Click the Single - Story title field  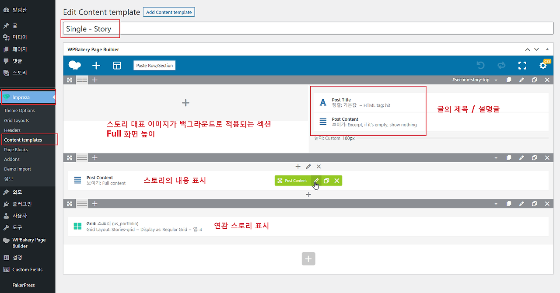(x=308, y=29)
